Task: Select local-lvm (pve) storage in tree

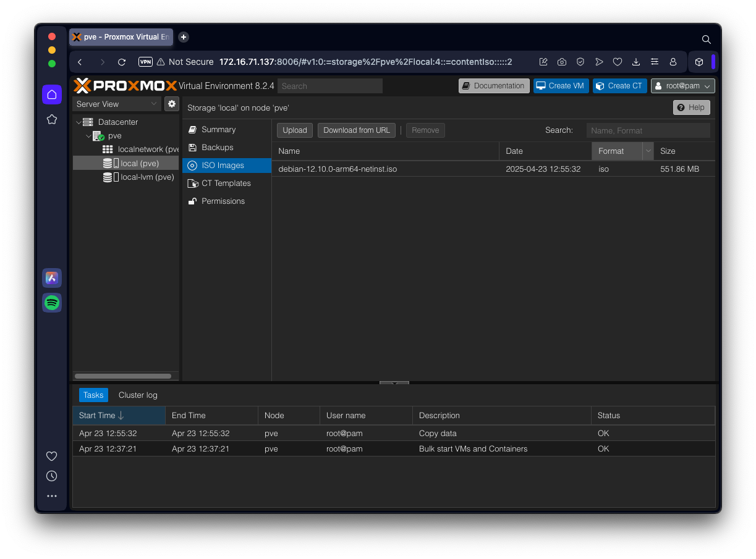Action: (147, 177)
